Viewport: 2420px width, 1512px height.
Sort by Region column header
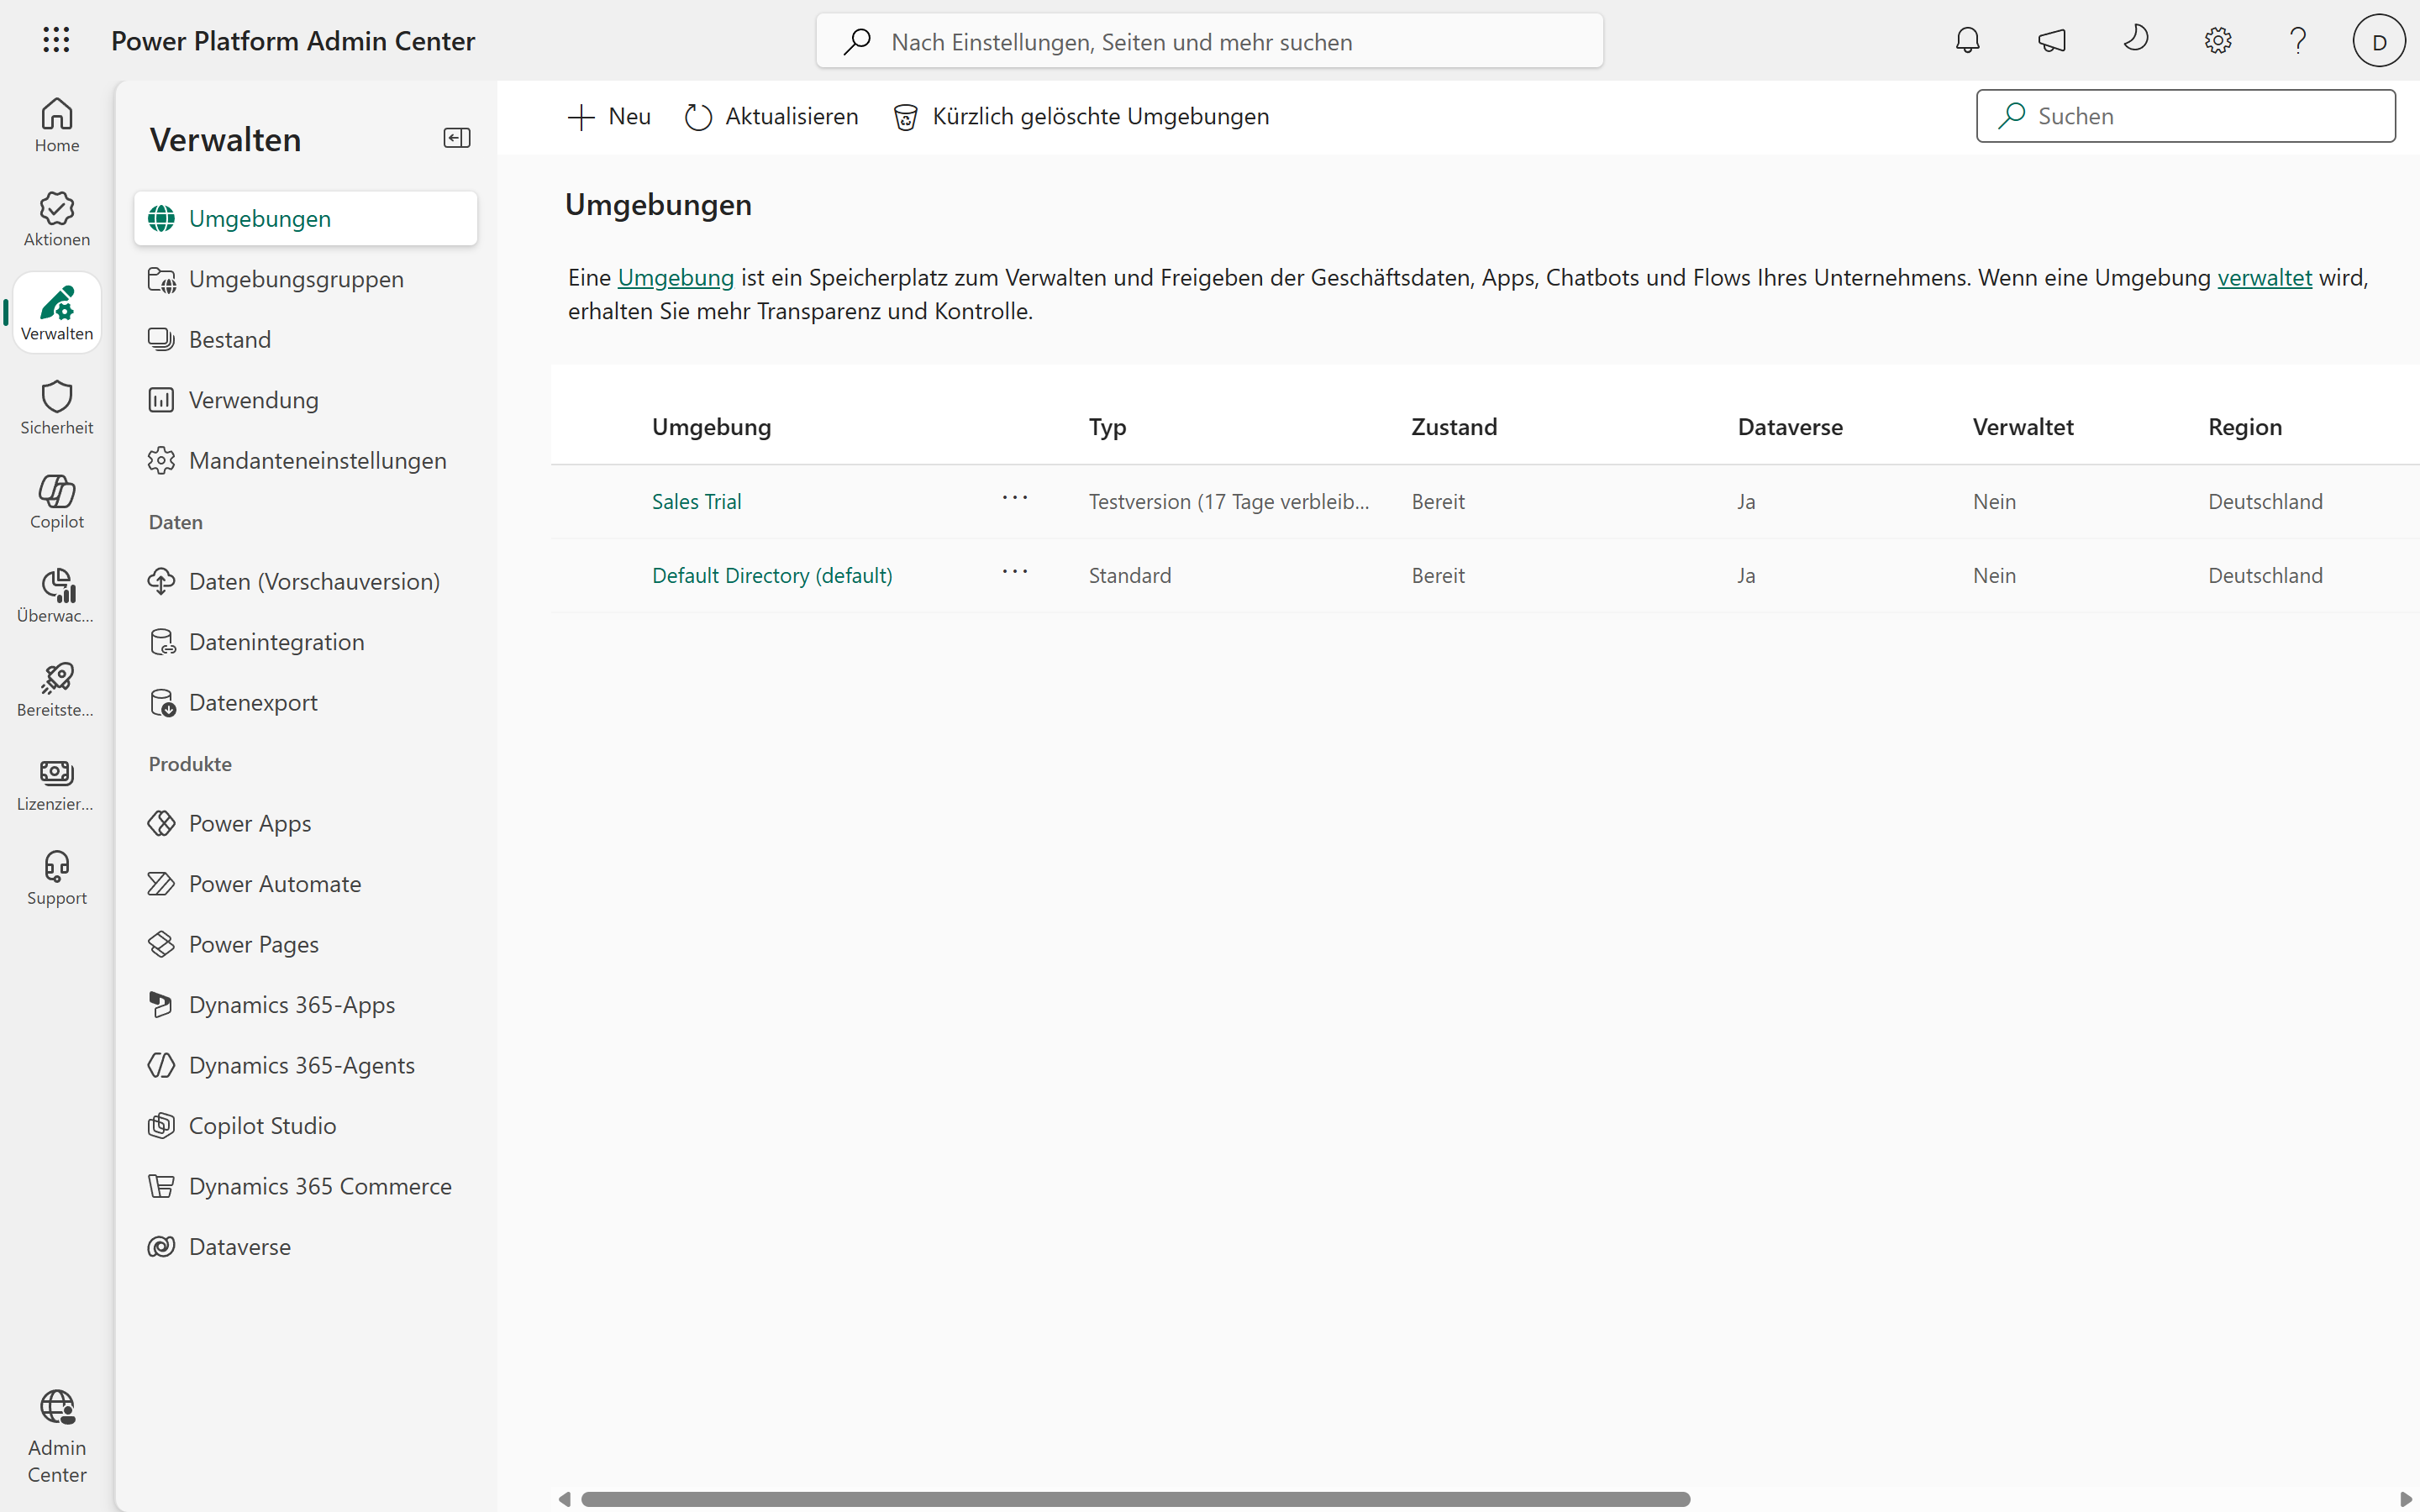click(2244, 427)
